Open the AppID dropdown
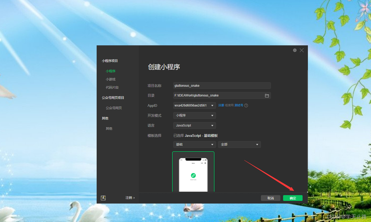Viewport: 371px width, 222px height. 195,105
